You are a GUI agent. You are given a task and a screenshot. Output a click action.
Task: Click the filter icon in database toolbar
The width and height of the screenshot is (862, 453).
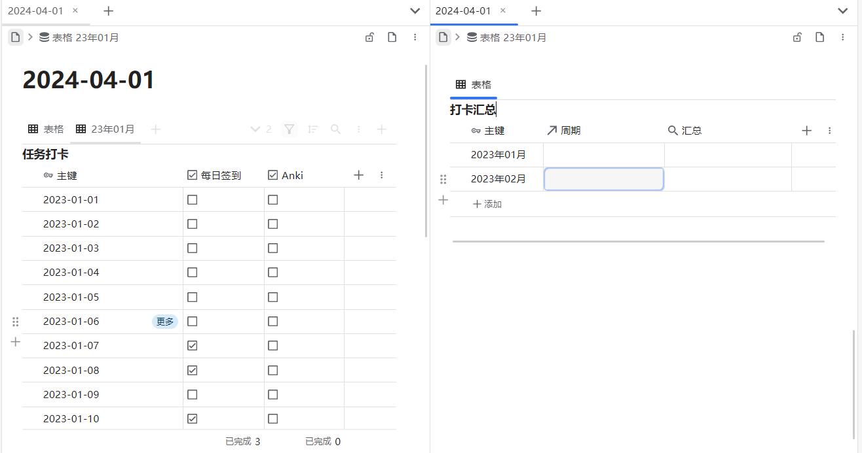tap(289, 129)
